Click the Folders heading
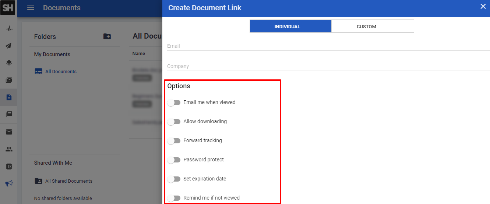This screenshot has height=204, width=490. (x=45, y=37)
